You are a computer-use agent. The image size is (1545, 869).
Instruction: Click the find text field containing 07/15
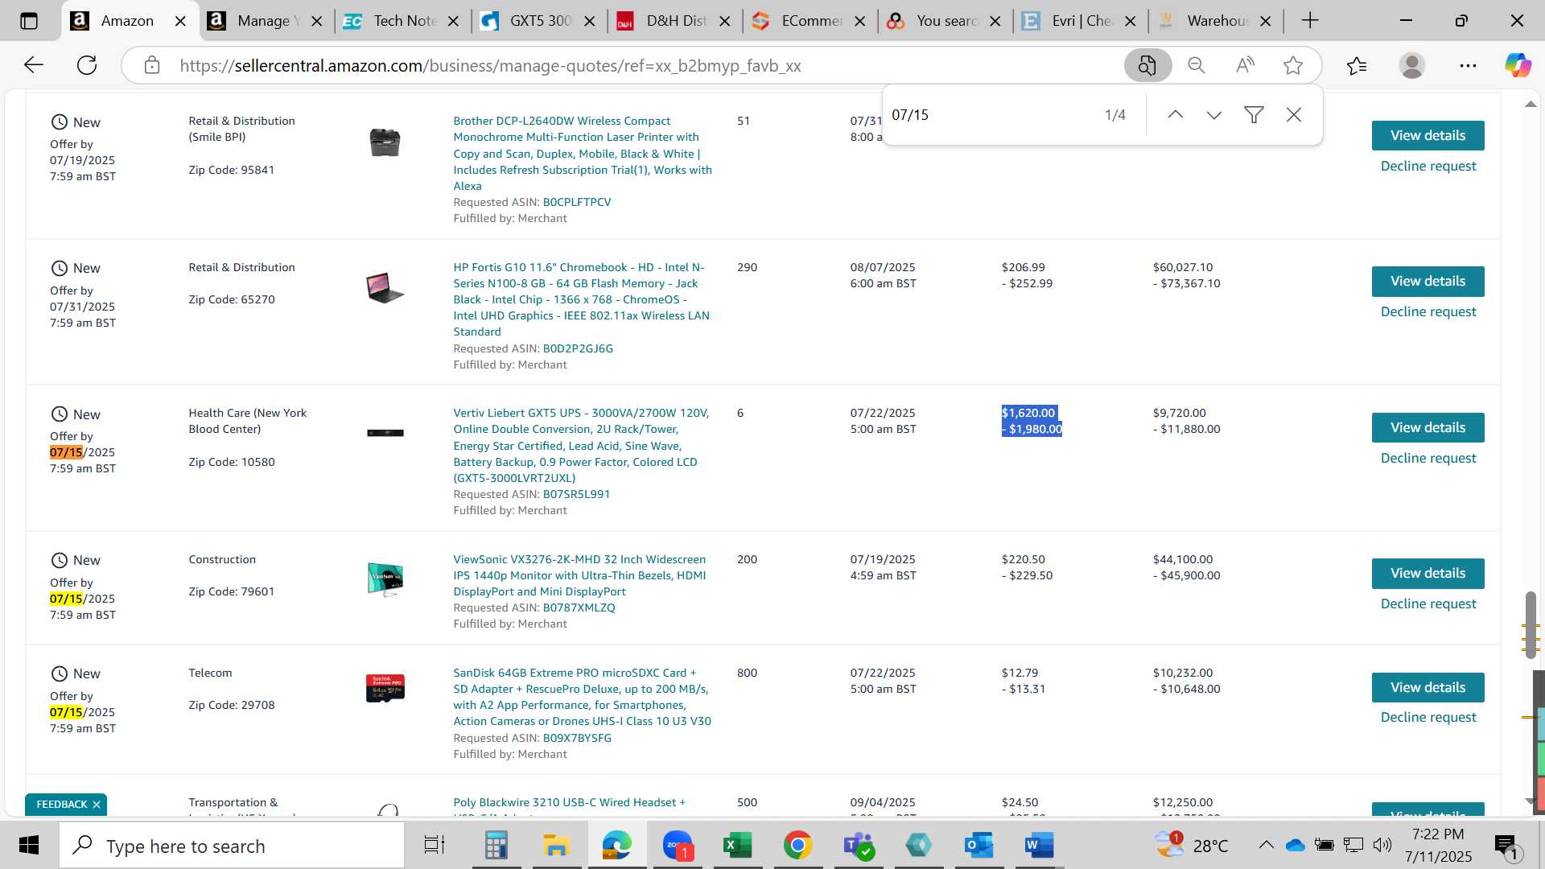click(x=990, y=115)
